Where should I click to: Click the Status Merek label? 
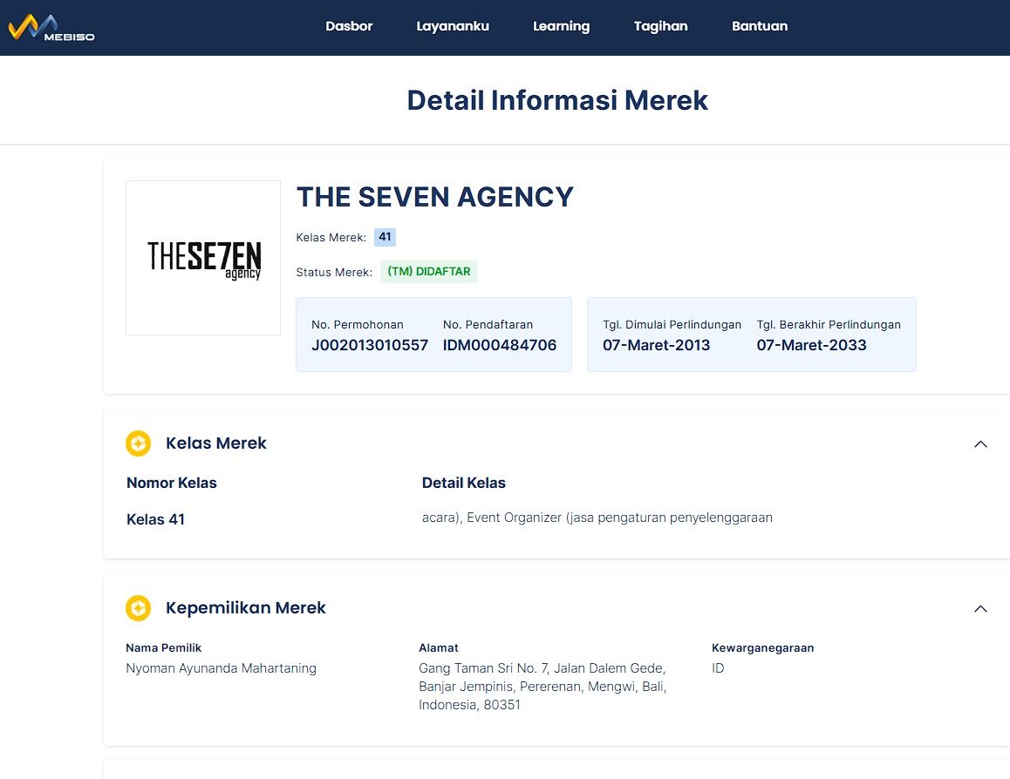pos(334,272)
